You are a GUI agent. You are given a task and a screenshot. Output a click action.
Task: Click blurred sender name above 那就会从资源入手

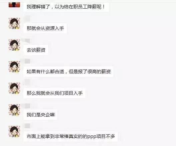click(27, 19)
